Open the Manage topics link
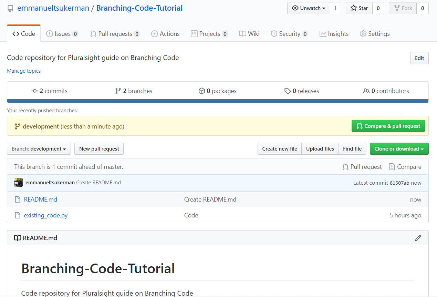Image resolution: width=437 pixels, height=297 pixels. coord(24,71)
